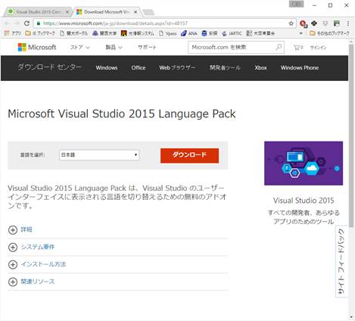Click the サインイン link
Screen dimensions: 355x321
tap(318, 48)
